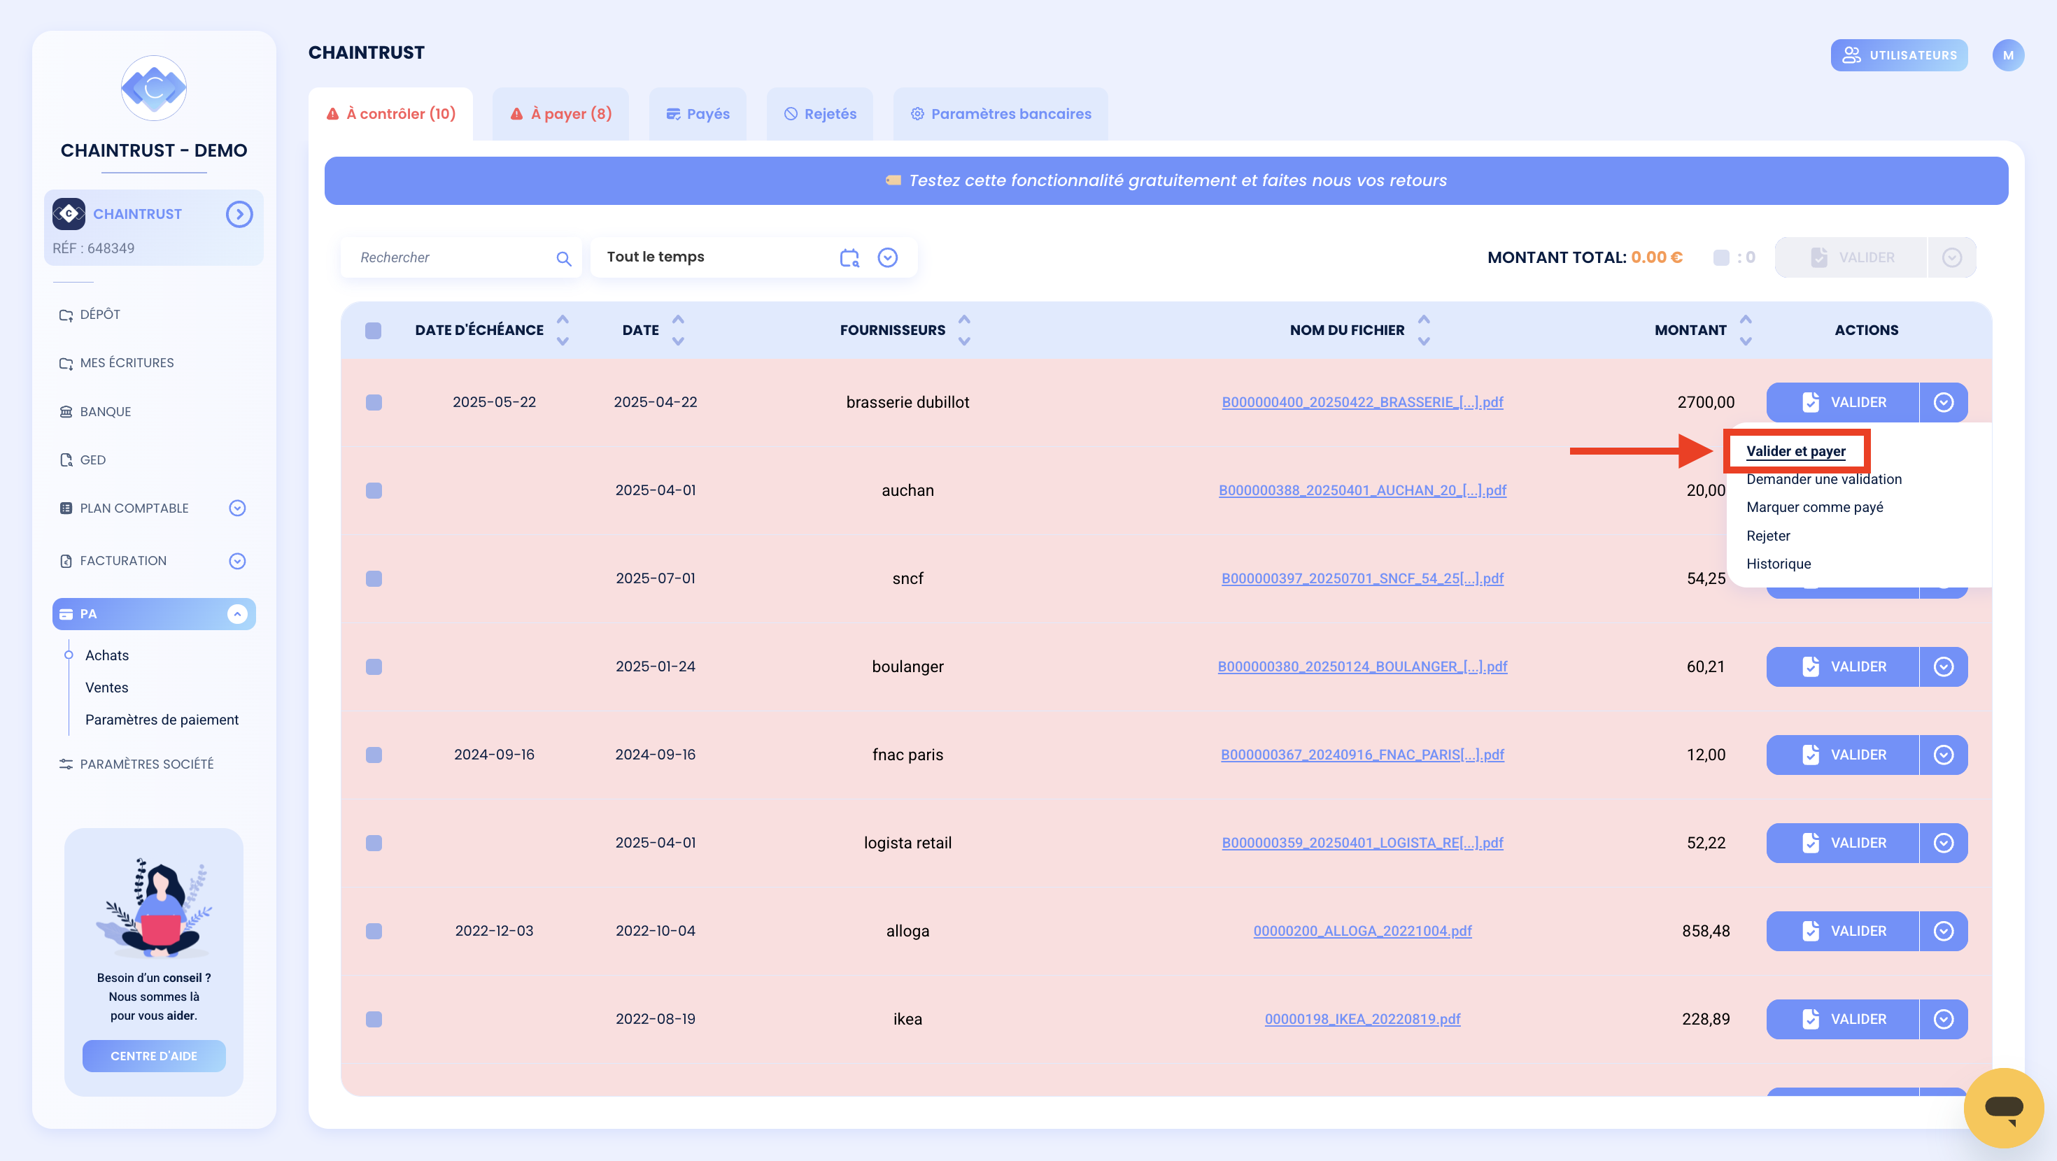Click the search magnifier icon
This screenshot has height=1161, width=2057.
click(x=564, y=259)
